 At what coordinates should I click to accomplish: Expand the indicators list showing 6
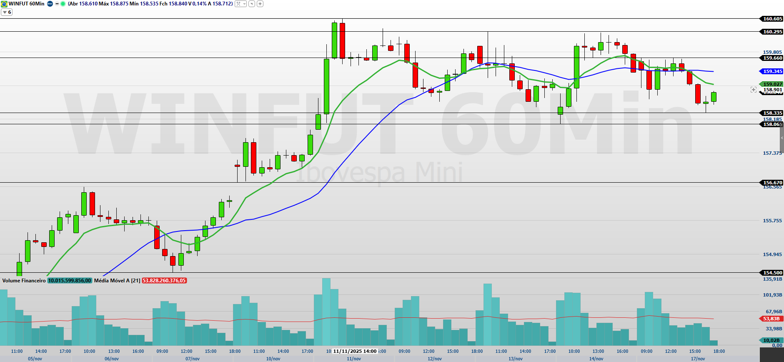(7, 12)
